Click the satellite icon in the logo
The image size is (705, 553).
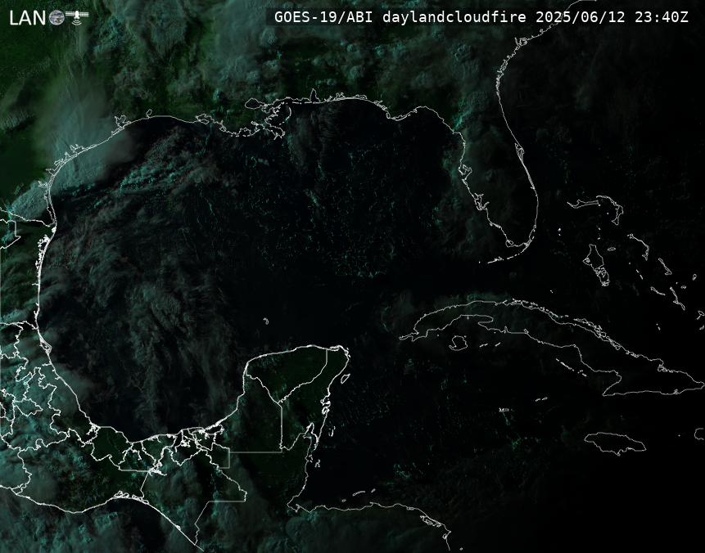tap(77, 16)
